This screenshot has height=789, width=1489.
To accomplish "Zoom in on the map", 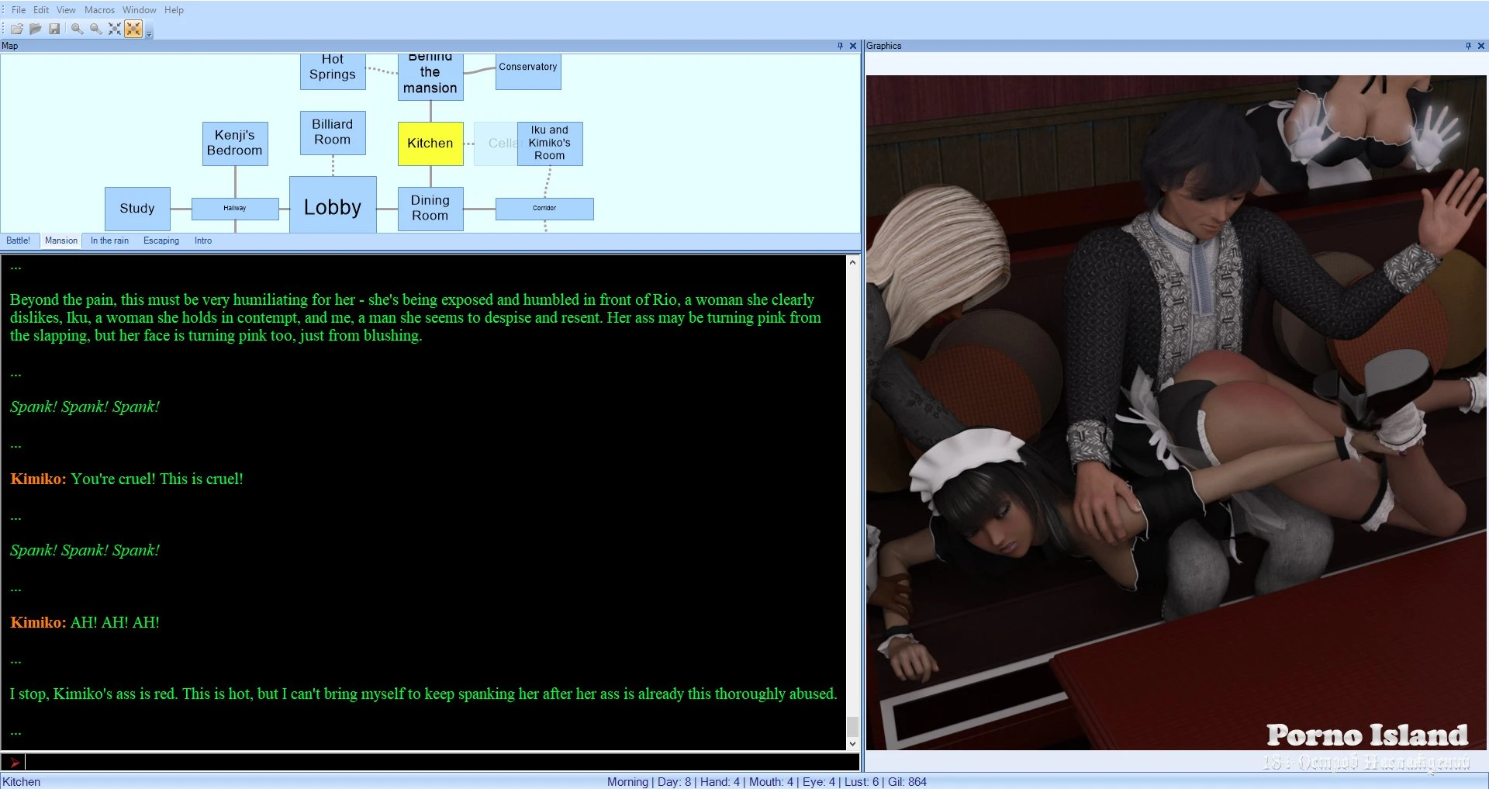I will [77, 29].
